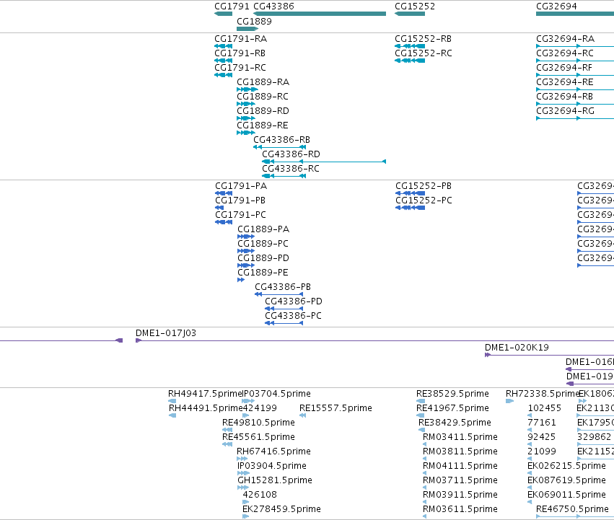Click protein CG43386-PC
Image resolution: width=614 pixels, height=520 pixels.
click(x=294, y=316)
